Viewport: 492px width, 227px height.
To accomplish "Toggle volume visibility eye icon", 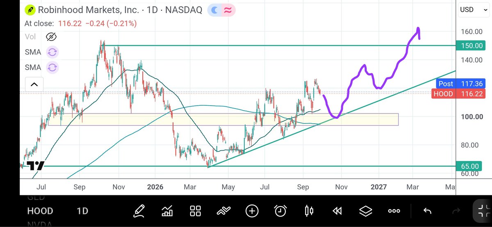I will click(x=51, y=37).
